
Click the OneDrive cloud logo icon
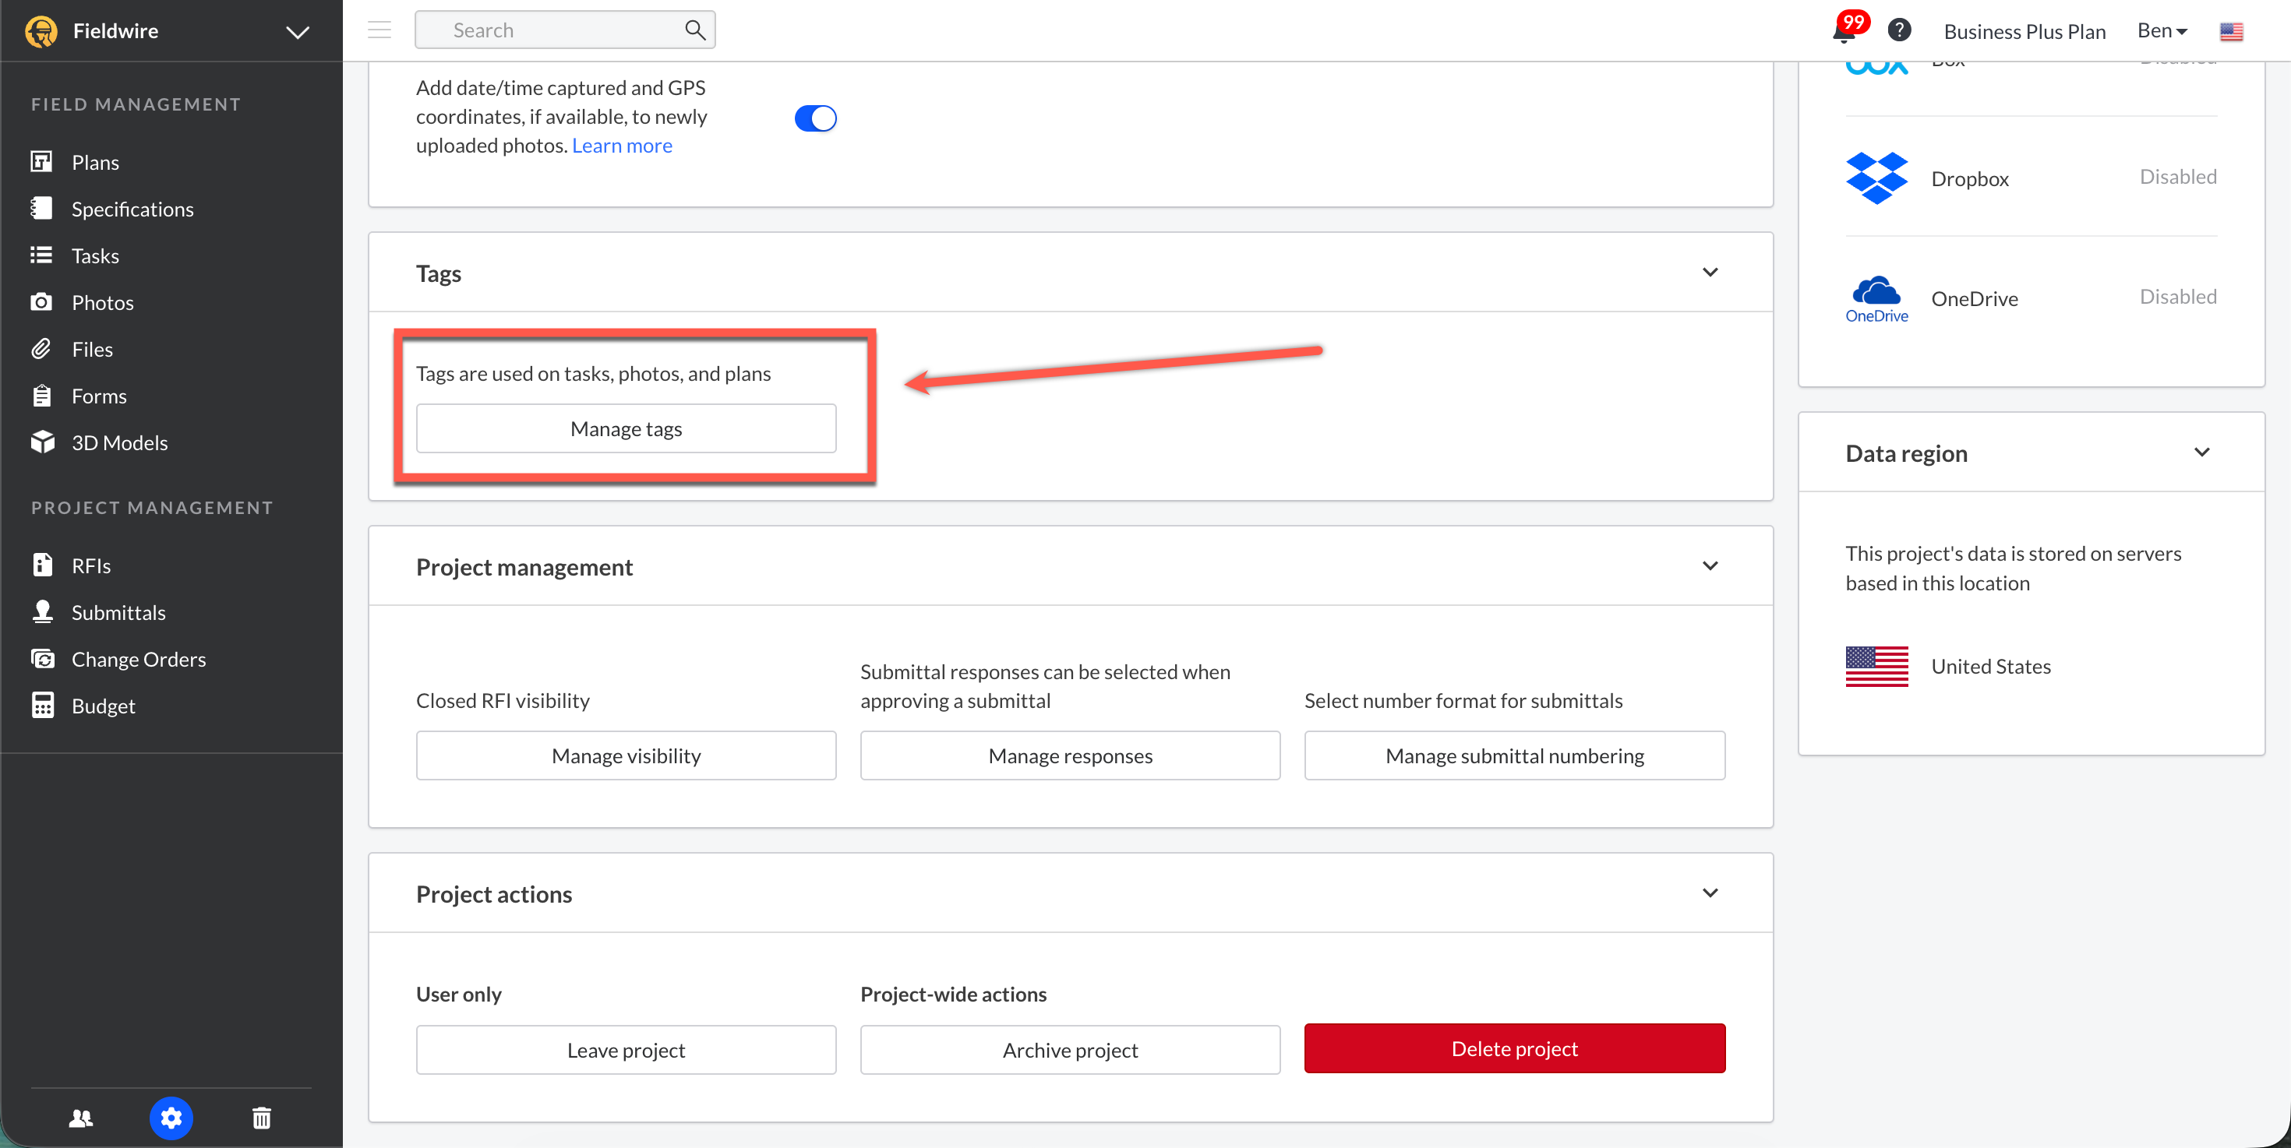point(1876,298)
